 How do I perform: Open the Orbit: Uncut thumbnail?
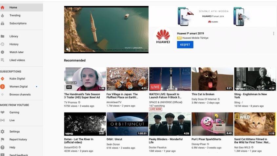tap(128, 124)
